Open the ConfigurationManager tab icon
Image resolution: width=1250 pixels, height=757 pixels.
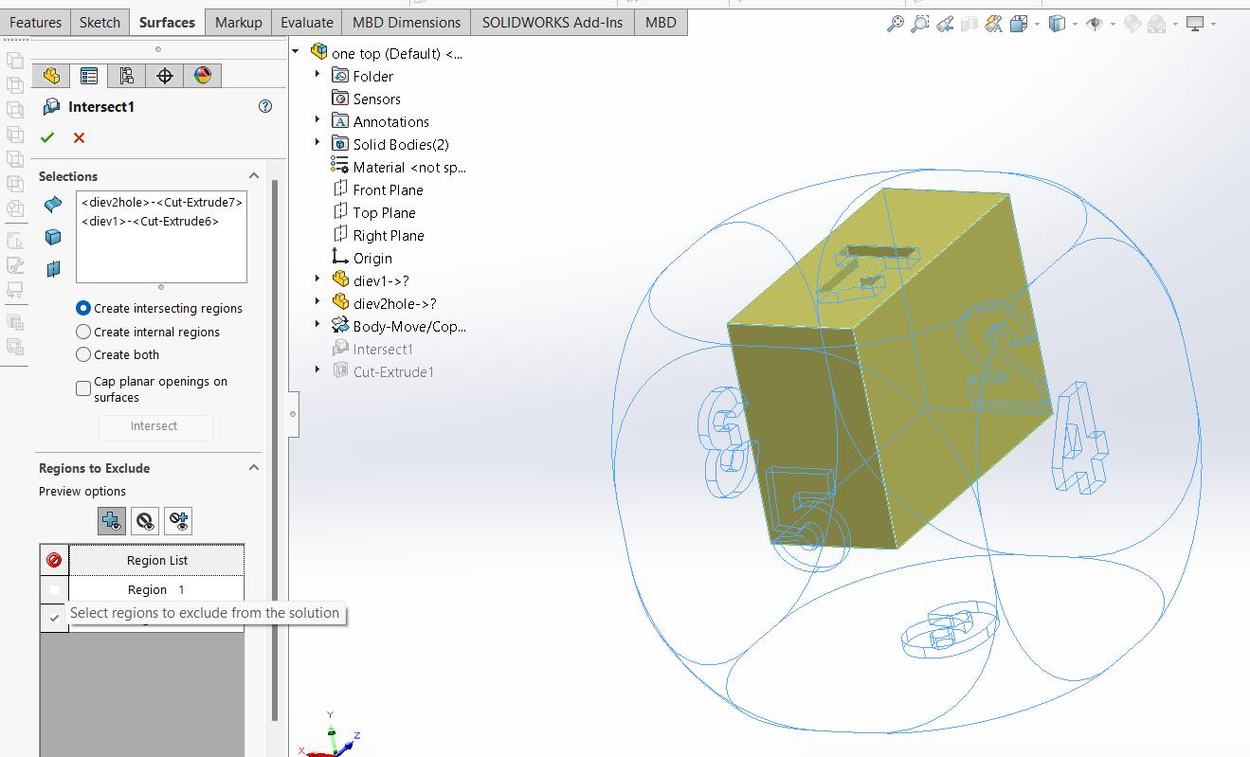pos(127,76)
